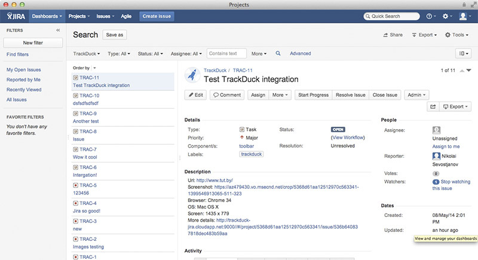
Task: Open the layout view switcher dropdown
Action: [464, 53]
